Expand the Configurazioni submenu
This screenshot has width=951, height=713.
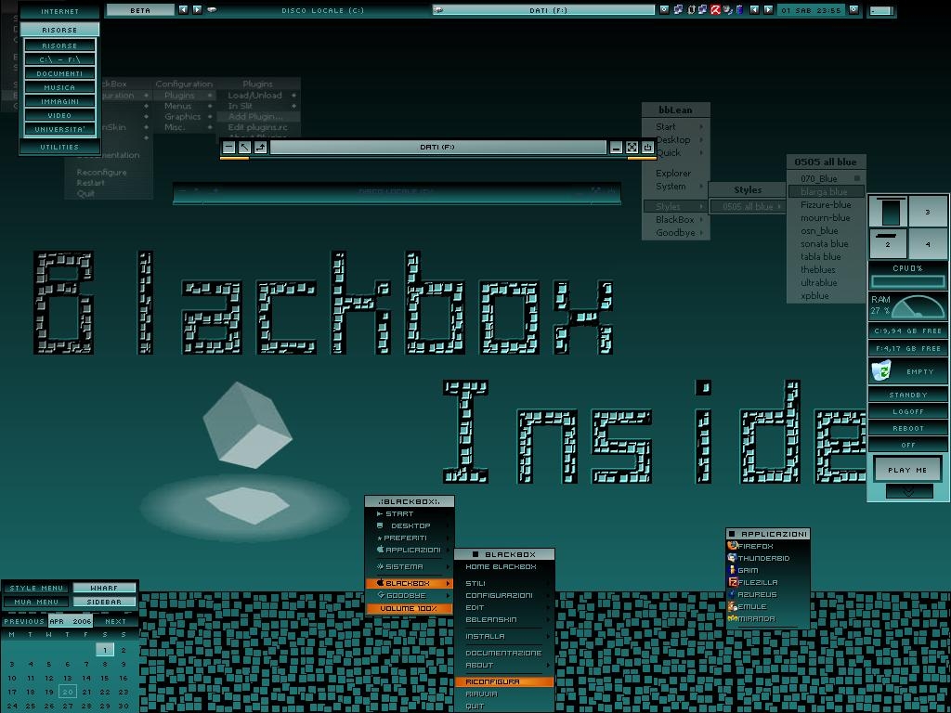[504, 595]
